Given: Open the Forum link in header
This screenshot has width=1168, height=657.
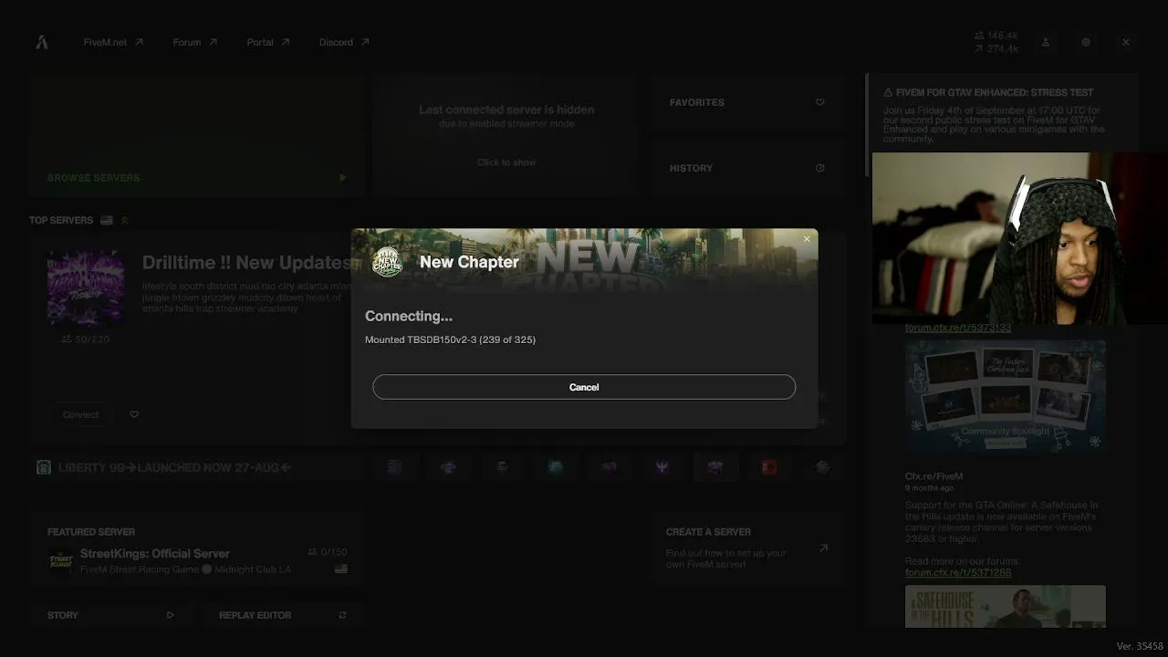Looking at the screenshot, I should tap(195, 42).
